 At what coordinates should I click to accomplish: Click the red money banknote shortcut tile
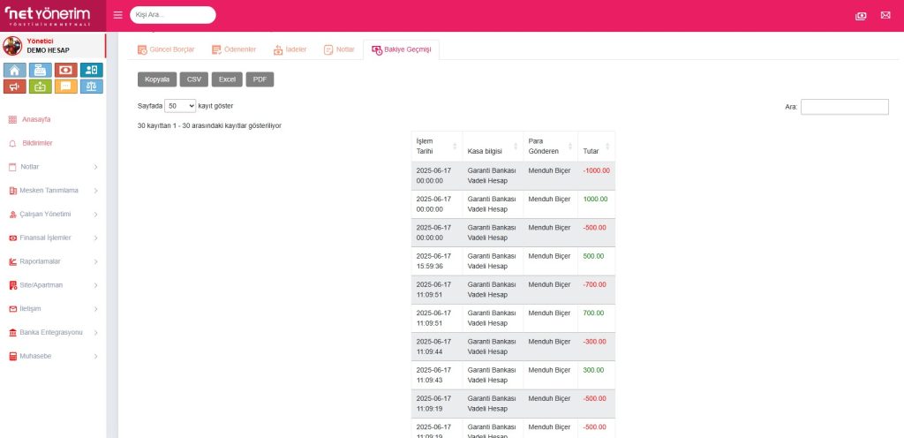tap(65, 70)
